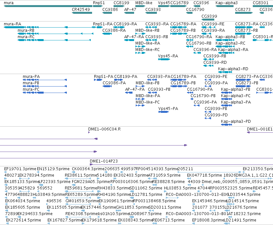This screenshot has width=273, height=225.
Task: Choose the AP-47 gene label
Action: (130, 9)
